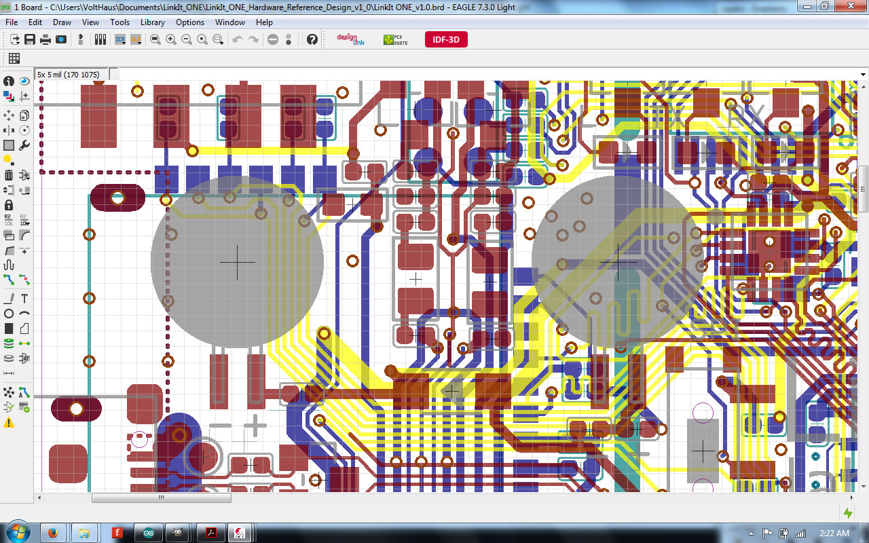Screen dimensions: 869x543
Task: Select the Wire drawing tool
Action: (x=9, y=299)
